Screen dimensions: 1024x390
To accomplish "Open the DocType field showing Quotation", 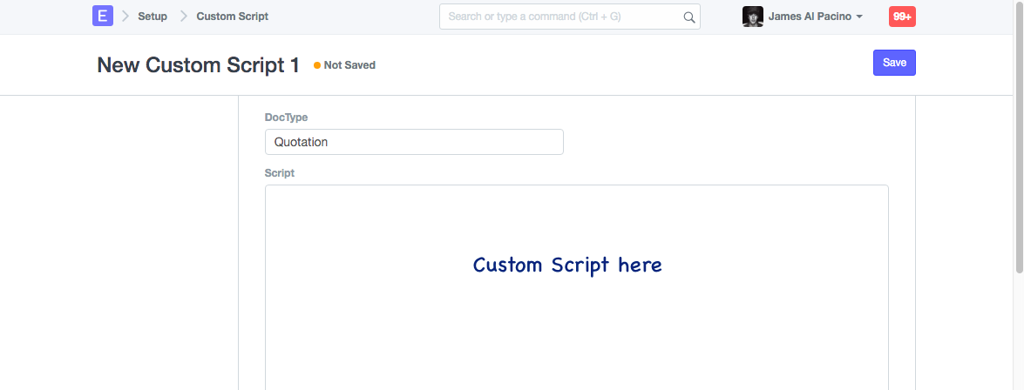I will 414,142.
